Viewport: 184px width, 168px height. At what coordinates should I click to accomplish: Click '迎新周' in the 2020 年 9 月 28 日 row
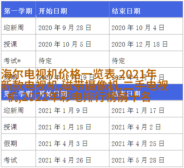pos(13,28)
